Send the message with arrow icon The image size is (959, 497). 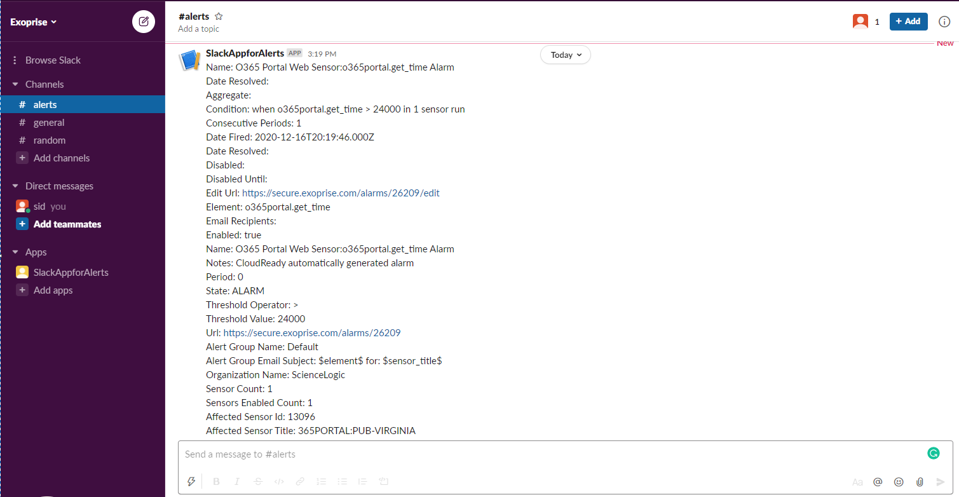pos(941,482)
